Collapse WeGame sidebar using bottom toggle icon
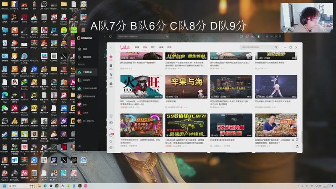The image size is (336, 189). [x=79, y=146]
